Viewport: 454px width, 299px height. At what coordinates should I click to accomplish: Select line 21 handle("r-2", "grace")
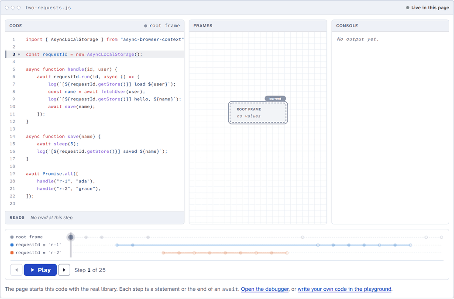pos(95,189)
